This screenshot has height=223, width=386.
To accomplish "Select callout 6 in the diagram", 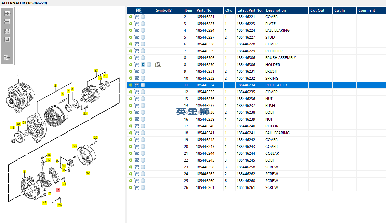I will click(x=24, y=172).
